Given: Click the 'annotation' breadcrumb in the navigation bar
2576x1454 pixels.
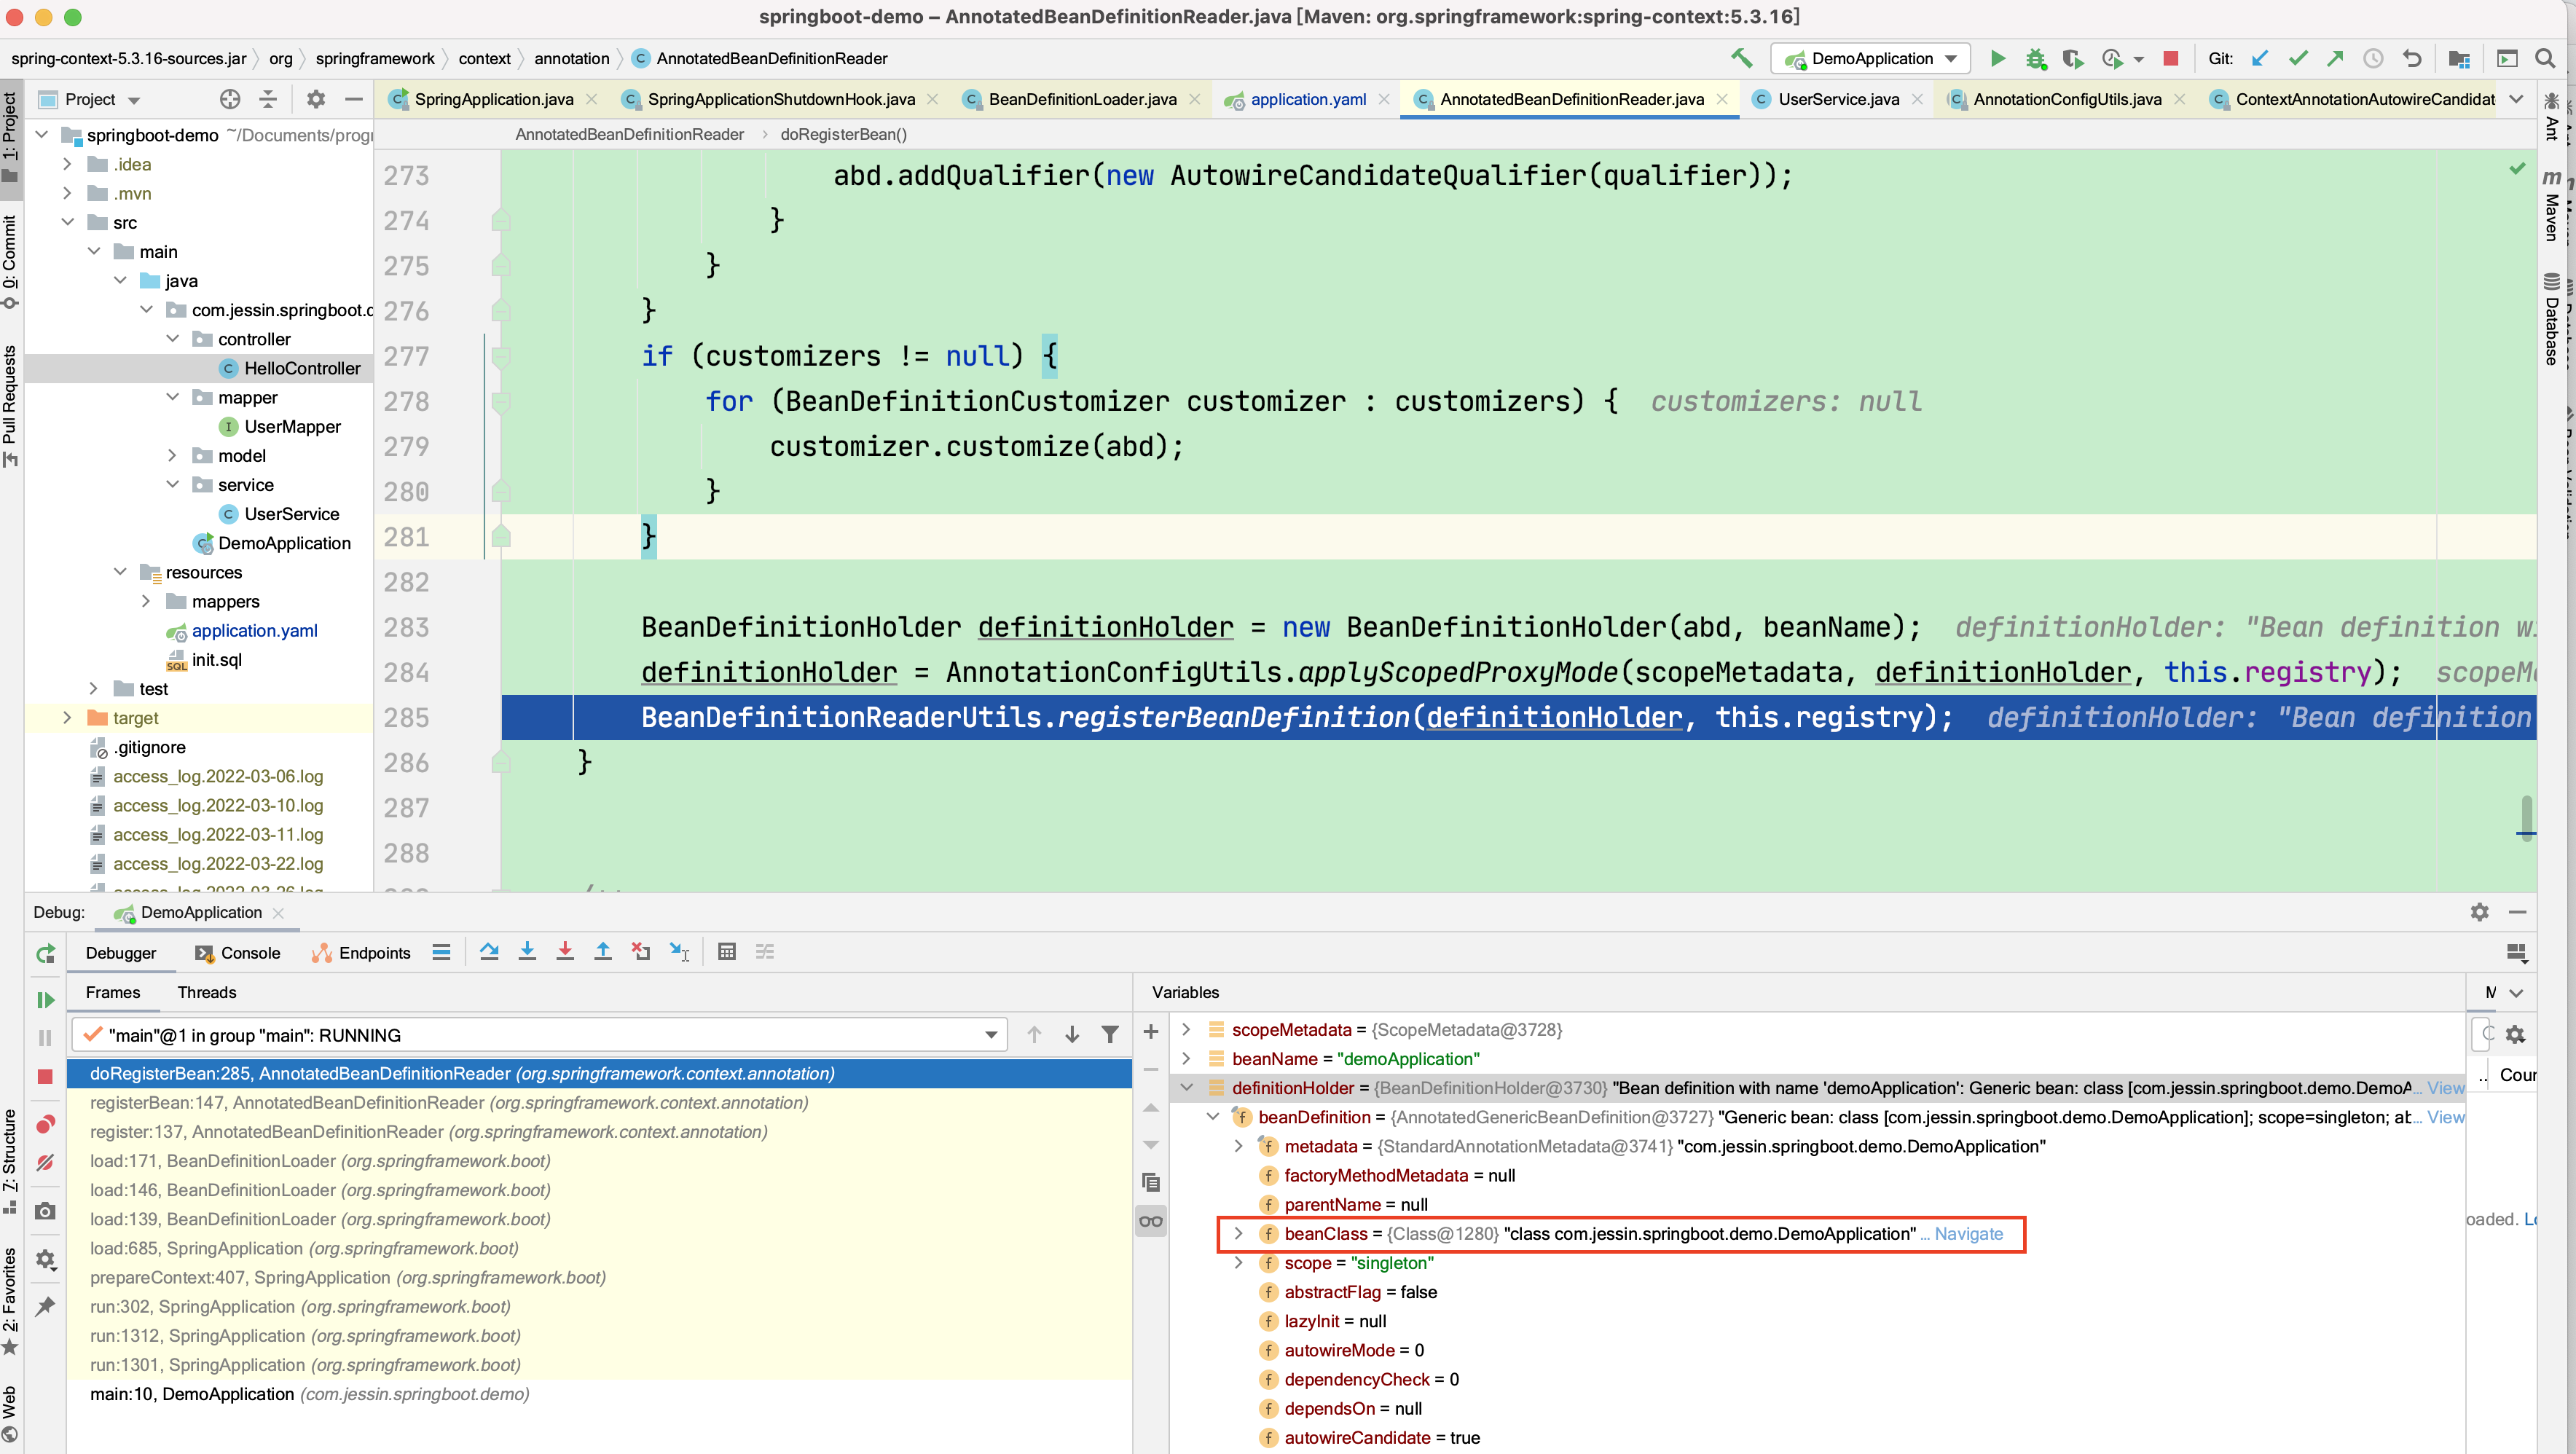Looking at the screenshot, I should 571,58.
